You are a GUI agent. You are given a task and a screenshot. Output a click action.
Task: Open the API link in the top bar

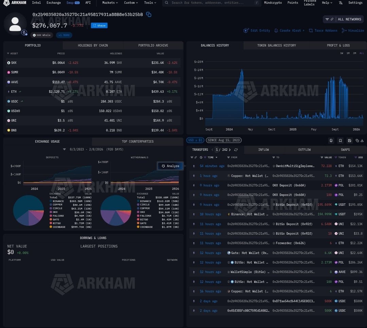pos(88,3)
